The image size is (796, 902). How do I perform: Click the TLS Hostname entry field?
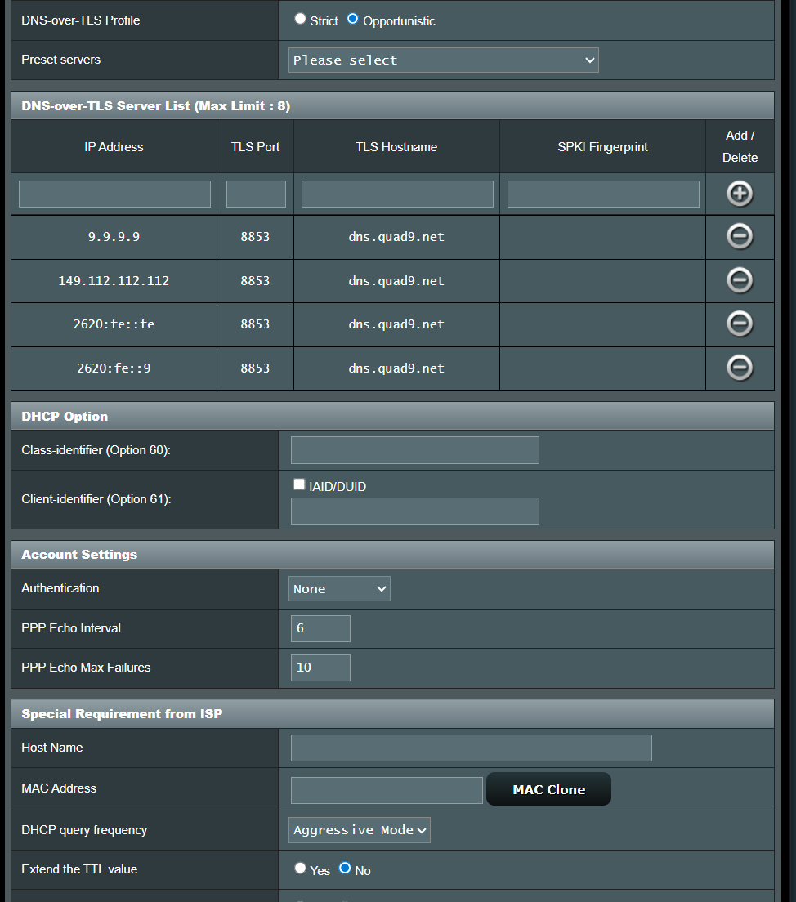[397, 194]
